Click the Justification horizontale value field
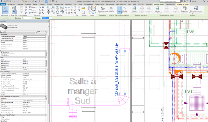 point(34,37)
